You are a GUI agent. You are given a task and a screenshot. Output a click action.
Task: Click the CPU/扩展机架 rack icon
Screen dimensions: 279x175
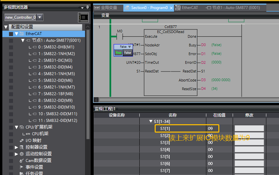22,127
